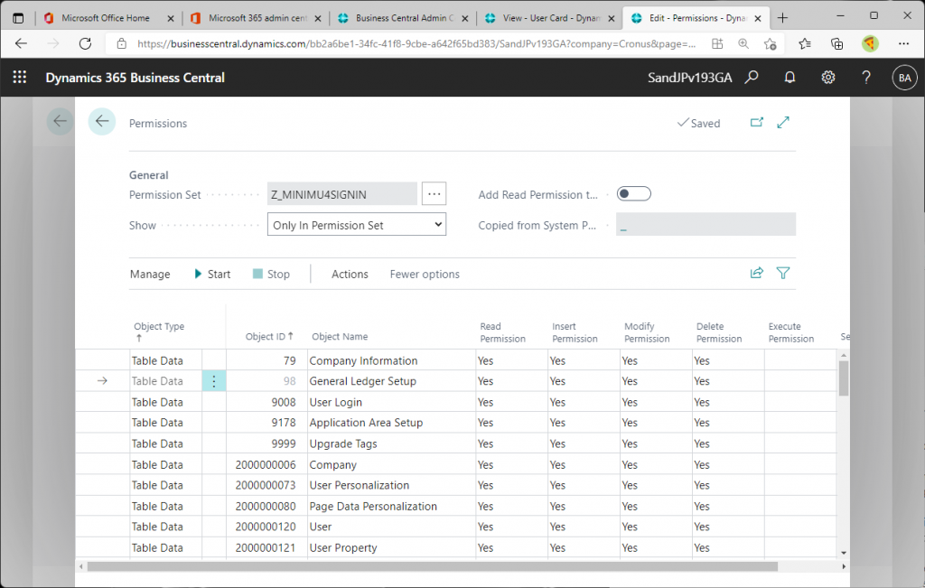Open the Read Permission column header
This screenshot has width=925, height=588.
pos(502,332)
